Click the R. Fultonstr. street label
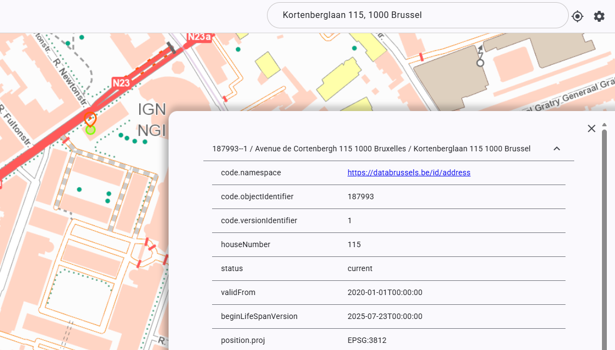Image resolution: width=615 pixels, height=350 pixels. 15,125
